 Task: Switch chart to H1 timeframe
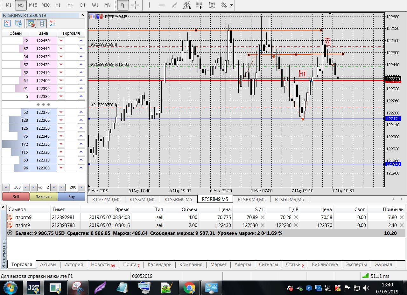[x=58, y=5]
